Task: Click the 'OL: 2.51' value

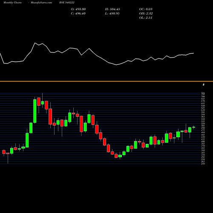Action: [x=146, y=18]
